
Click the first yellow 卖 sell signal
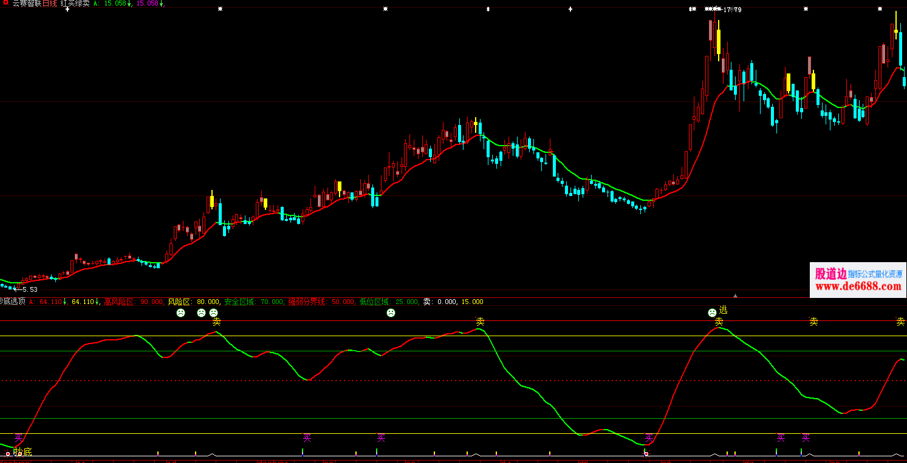click(x=216, y=322)
